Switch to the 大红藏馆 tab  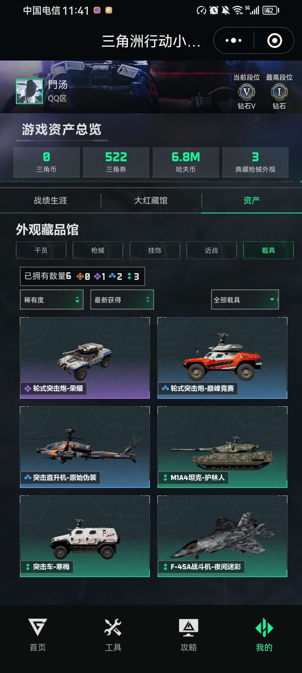point(151,200)
